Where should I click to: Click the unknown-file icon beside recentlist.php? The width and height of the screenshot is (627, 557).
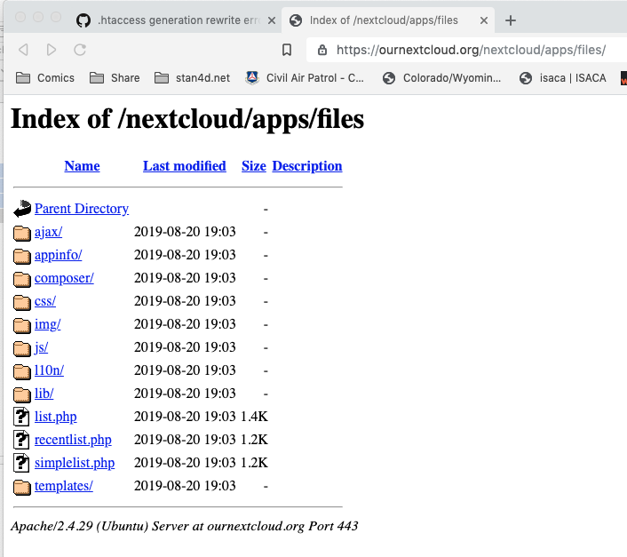[x=21, y=440]
